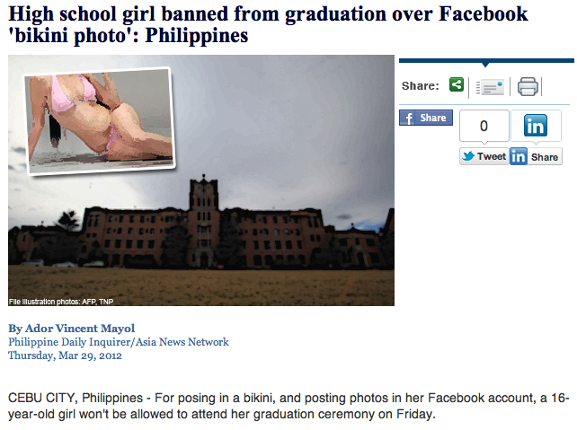Viewport: 577px width, 430px height.
Task: Share the article on Facebook
Action: pyautogui.click(x=426, y=118)
